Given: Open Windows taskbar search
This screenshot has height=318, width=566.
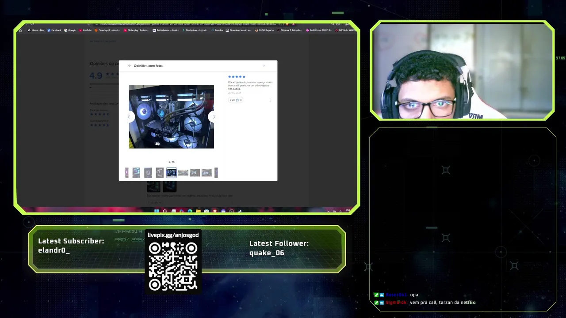Looking at the screenshot, I should tap(165, 211).
